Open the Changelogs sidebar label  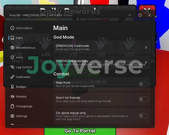[x=24, y=106]
